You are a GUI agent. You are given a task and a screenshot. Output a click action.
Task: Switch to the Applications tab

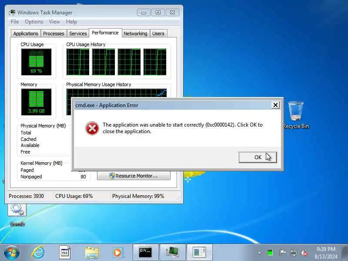26,33
